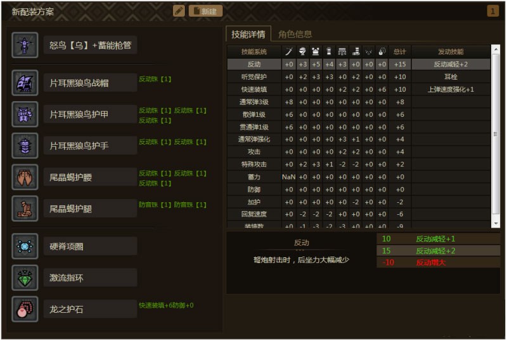Click the -10 反动增大 threshold row
Viewport: 507px width, 340px height.
(438, 262)
